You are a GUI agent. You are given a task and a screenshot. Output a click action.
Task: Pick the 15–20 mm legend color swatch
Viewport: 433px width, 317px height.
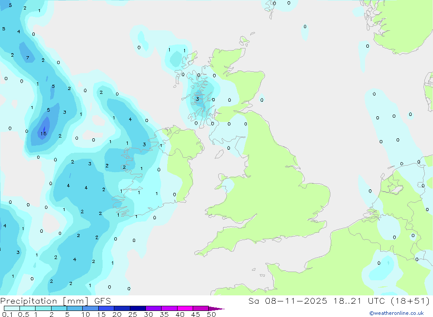(107, 308)
